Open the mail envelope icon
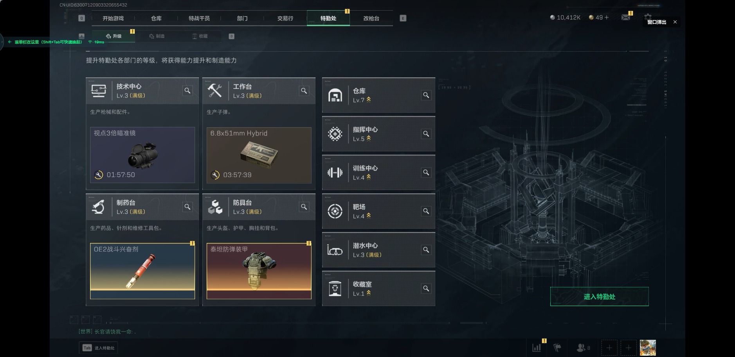This screenshot has width=735, height=357. coord(626,17)
